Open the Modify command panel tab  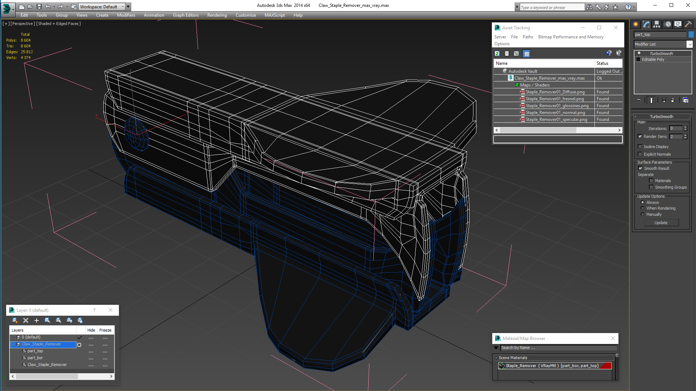point(646,24)
